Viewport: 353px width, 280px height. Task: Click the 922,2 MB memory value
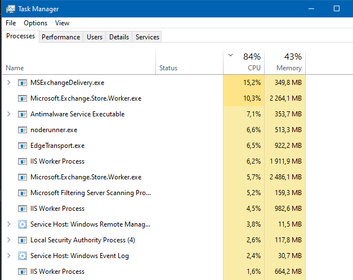coord(288,146)
